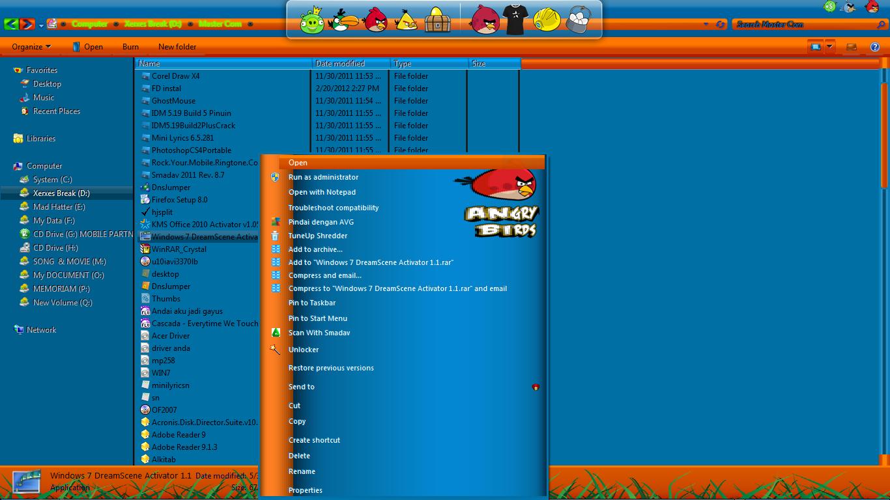Select the Corel Draw X4 folder
The height and width of the screenshot is (500, 890).
[x=175, y=76]
